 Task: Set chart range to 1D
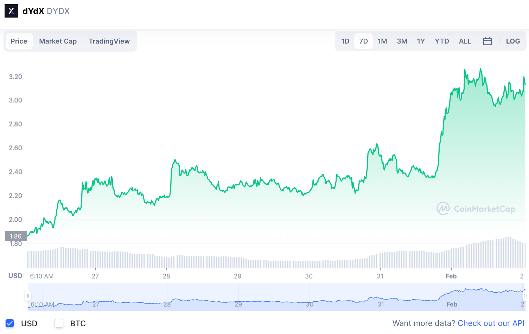(345, 41)
